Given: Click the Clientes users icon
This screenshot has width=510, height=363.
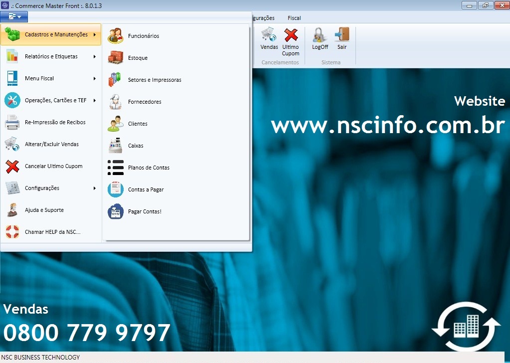Looking at the screenshot, I should point(116,124).
